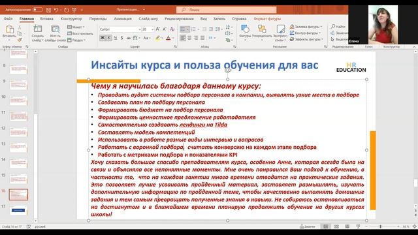This screenshot has width=418, height=235.
Task: Switch to Review (Рецензирование) tab
Action: click(x=179, y=19)
